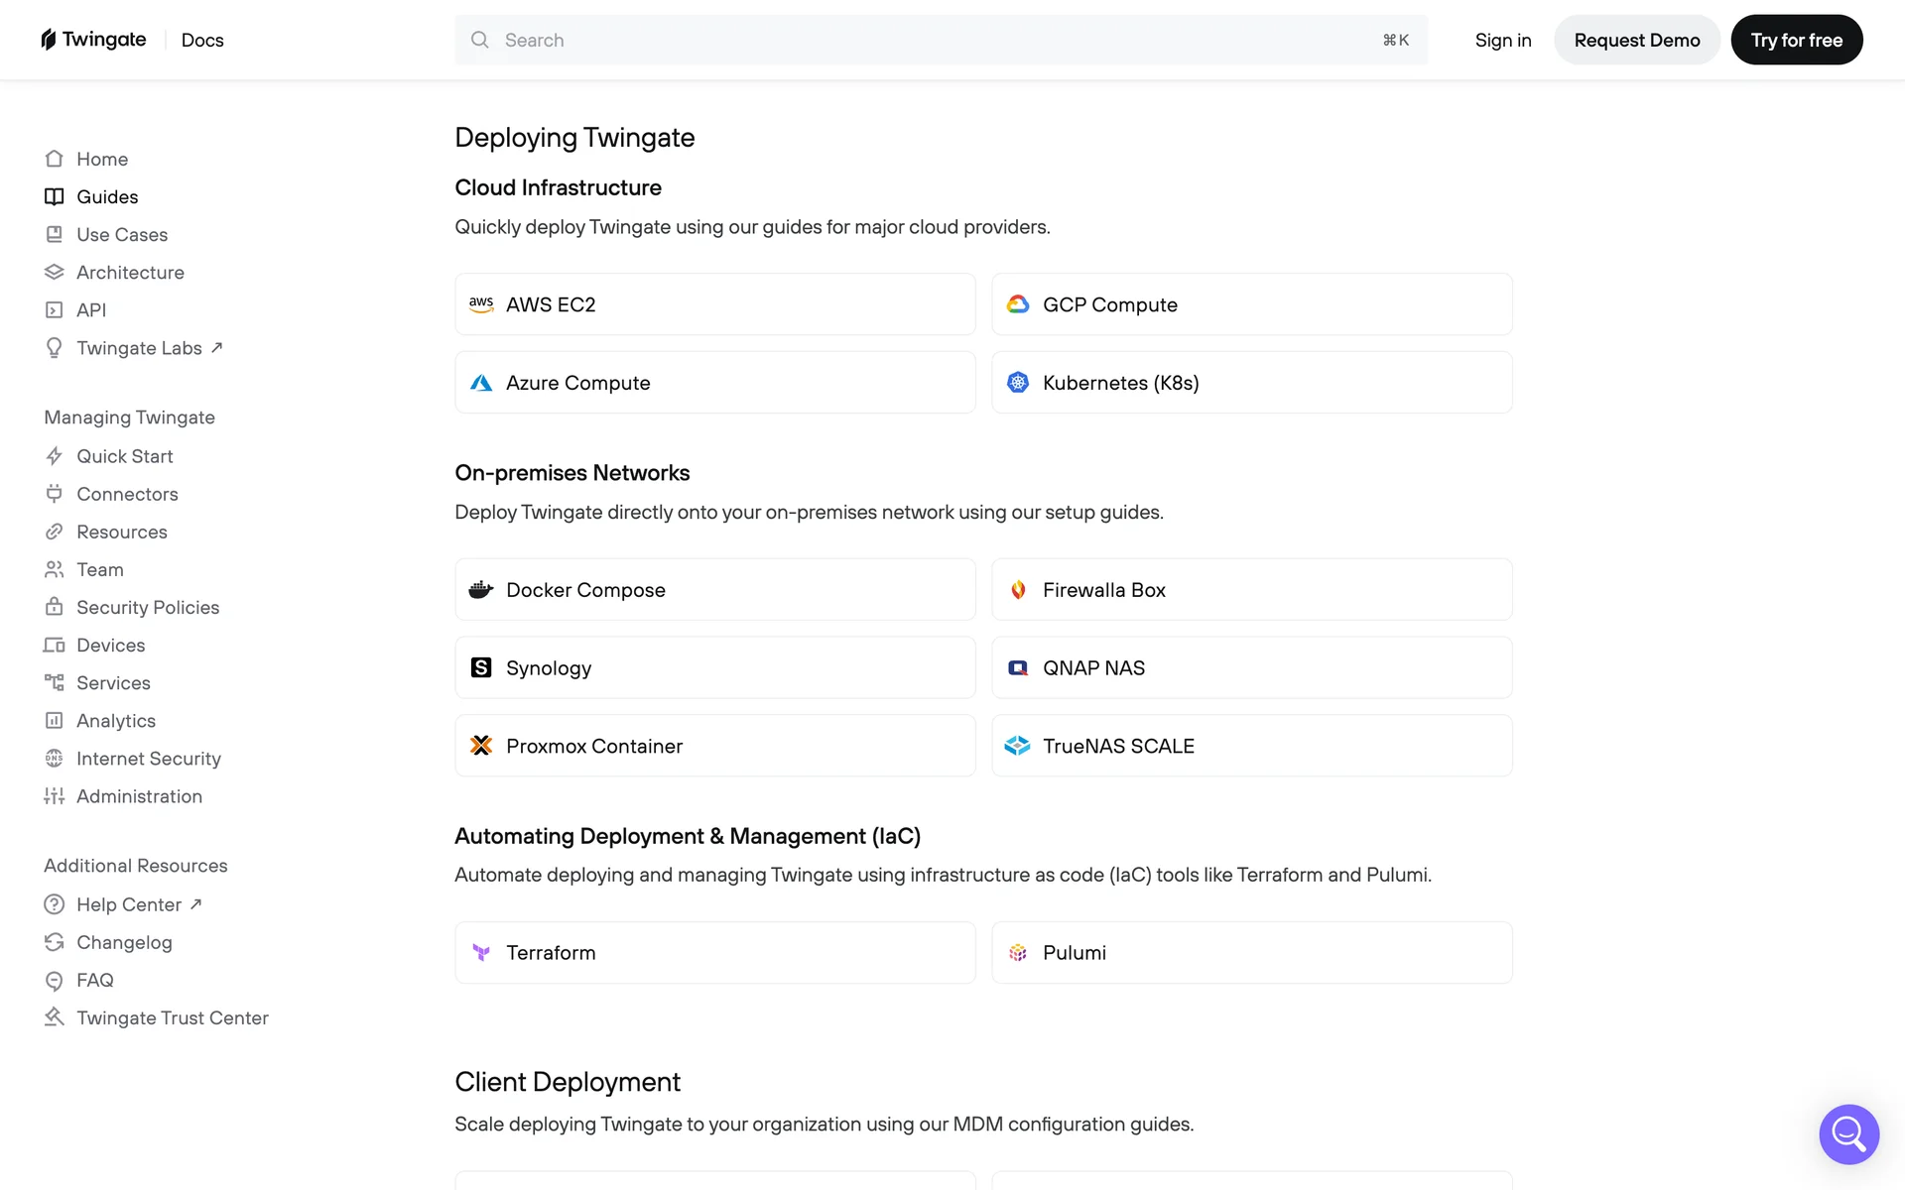Click the Sign in link
Screen dimensions: 1905x1190
click(1502, 40)
